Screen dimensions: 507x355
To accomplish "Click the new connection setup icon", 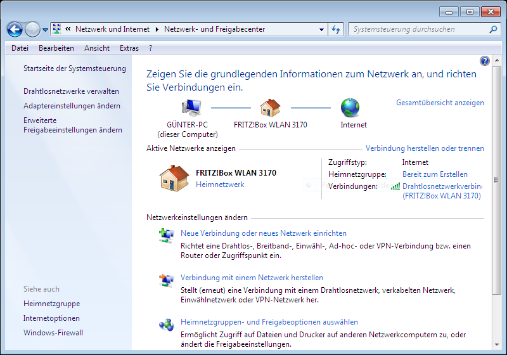I will coord(167,236).
